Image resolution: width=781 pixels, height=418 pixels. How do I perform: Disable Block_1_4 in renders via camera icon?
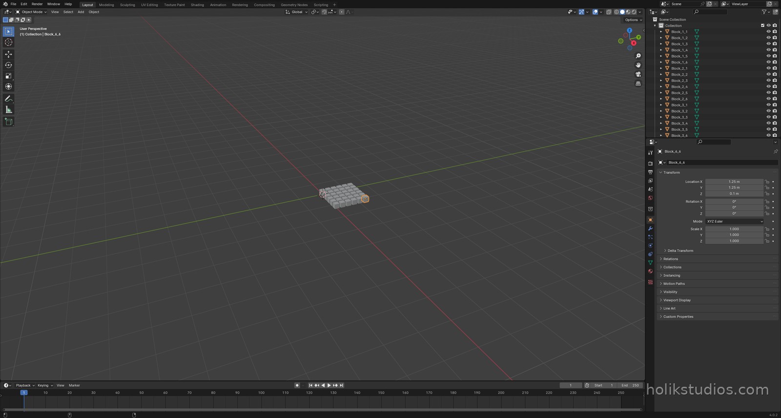point(775,50)
